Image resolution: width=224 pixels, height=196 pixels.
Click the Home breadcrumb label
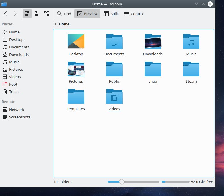64,24
